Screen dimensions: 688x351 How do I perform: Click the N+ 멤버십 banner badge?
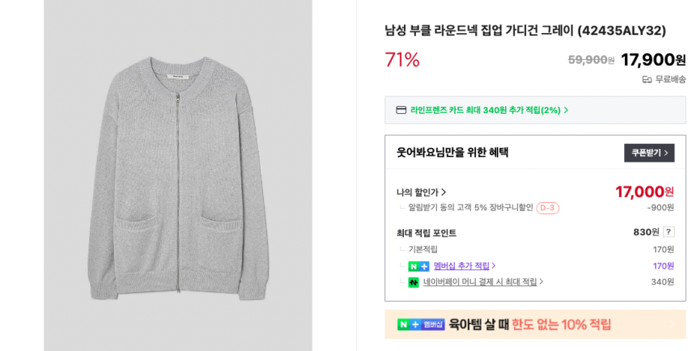click(x=421, y=324)
